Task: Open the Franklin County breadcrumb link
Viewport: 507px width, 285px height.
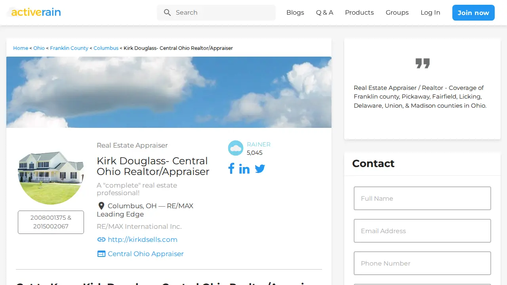Action: tap(69, 48)
